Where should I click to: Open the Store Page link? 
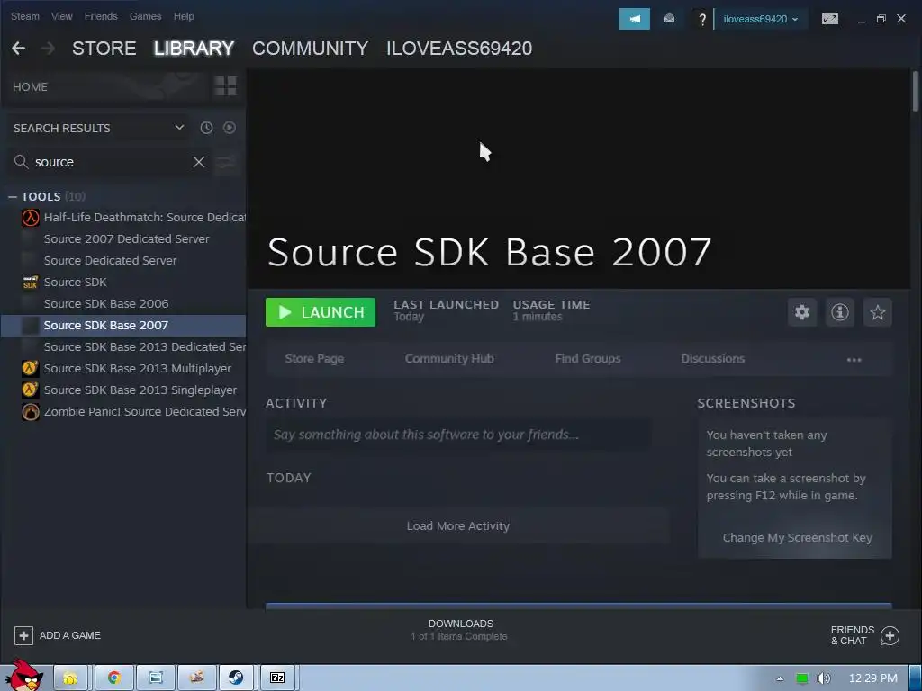pyautogui.click(x=314, y=358)
